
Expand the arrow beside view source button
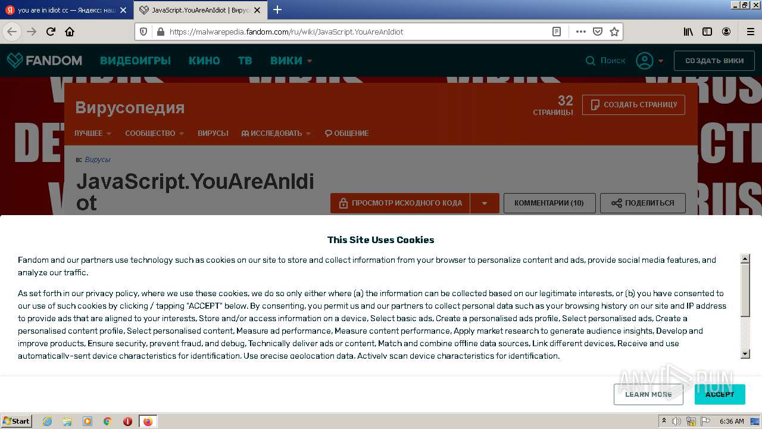485,203
